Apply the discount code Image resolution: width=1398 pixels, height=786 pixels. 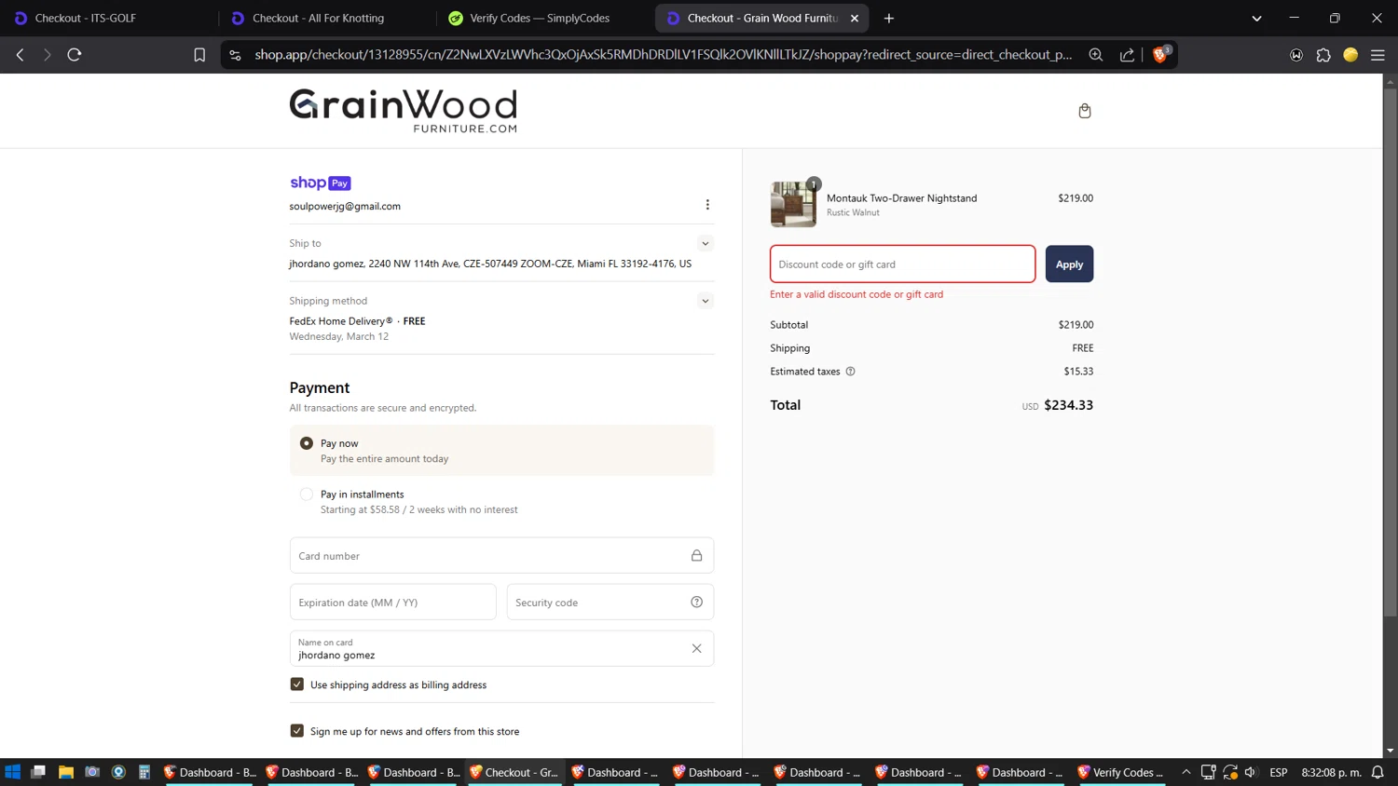(x=1069, y=264)
